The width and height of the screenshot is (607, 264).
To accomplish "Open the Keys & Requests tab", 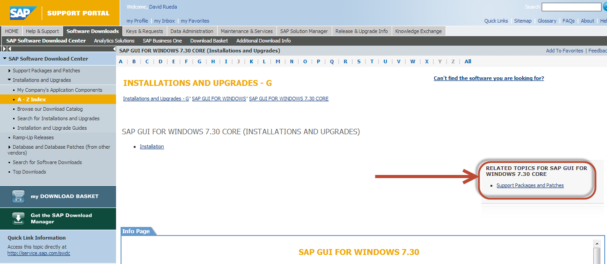I will pyautogui.click(x=145, y=31).
